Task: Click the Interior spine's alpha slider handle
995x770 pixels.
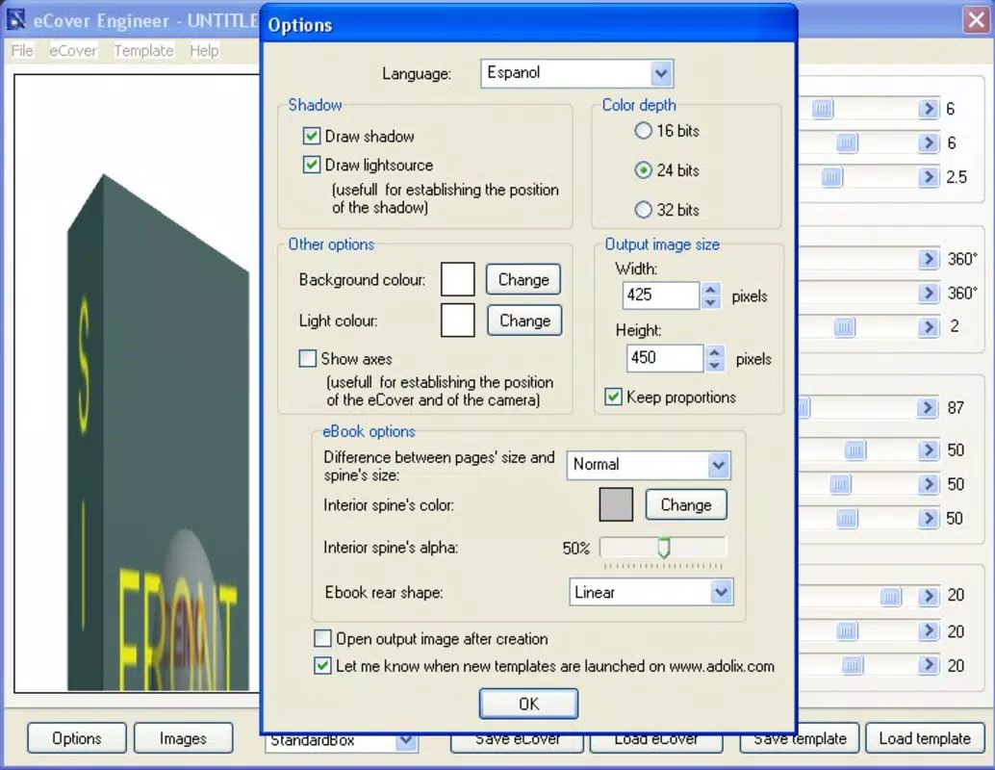Action: (664, 548)
